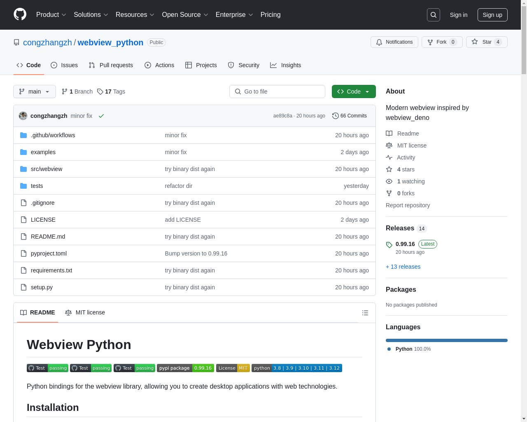Click the Pricing link
This screenshot has height=422, width=527.
pos(270,15)
